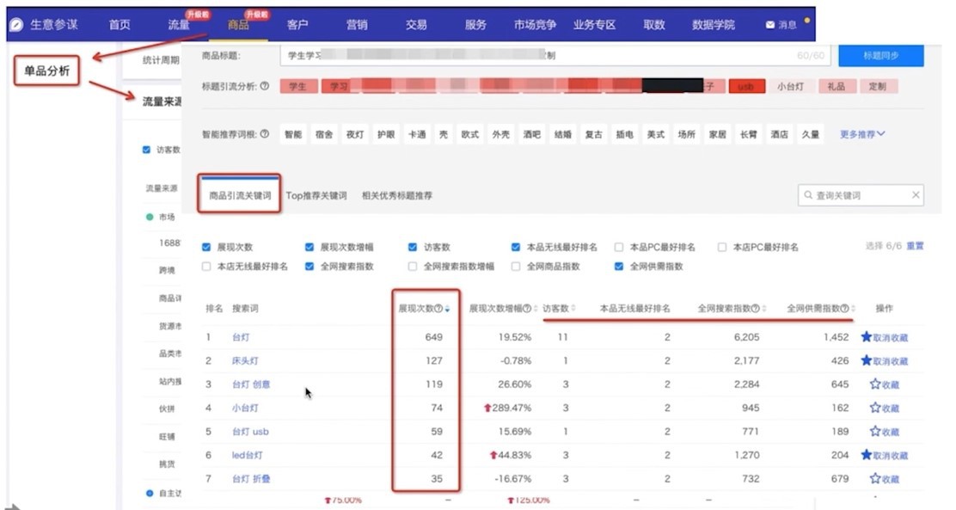Screen dimensions: 956x510
Task: Select recommended root word 复古
Action: (x=594, y=134)
